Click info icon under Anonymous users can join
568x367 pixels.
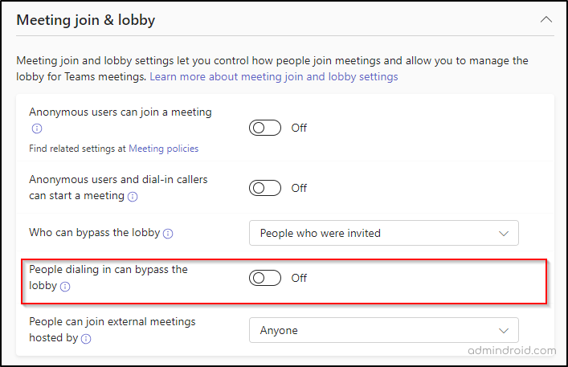[36, 128]
